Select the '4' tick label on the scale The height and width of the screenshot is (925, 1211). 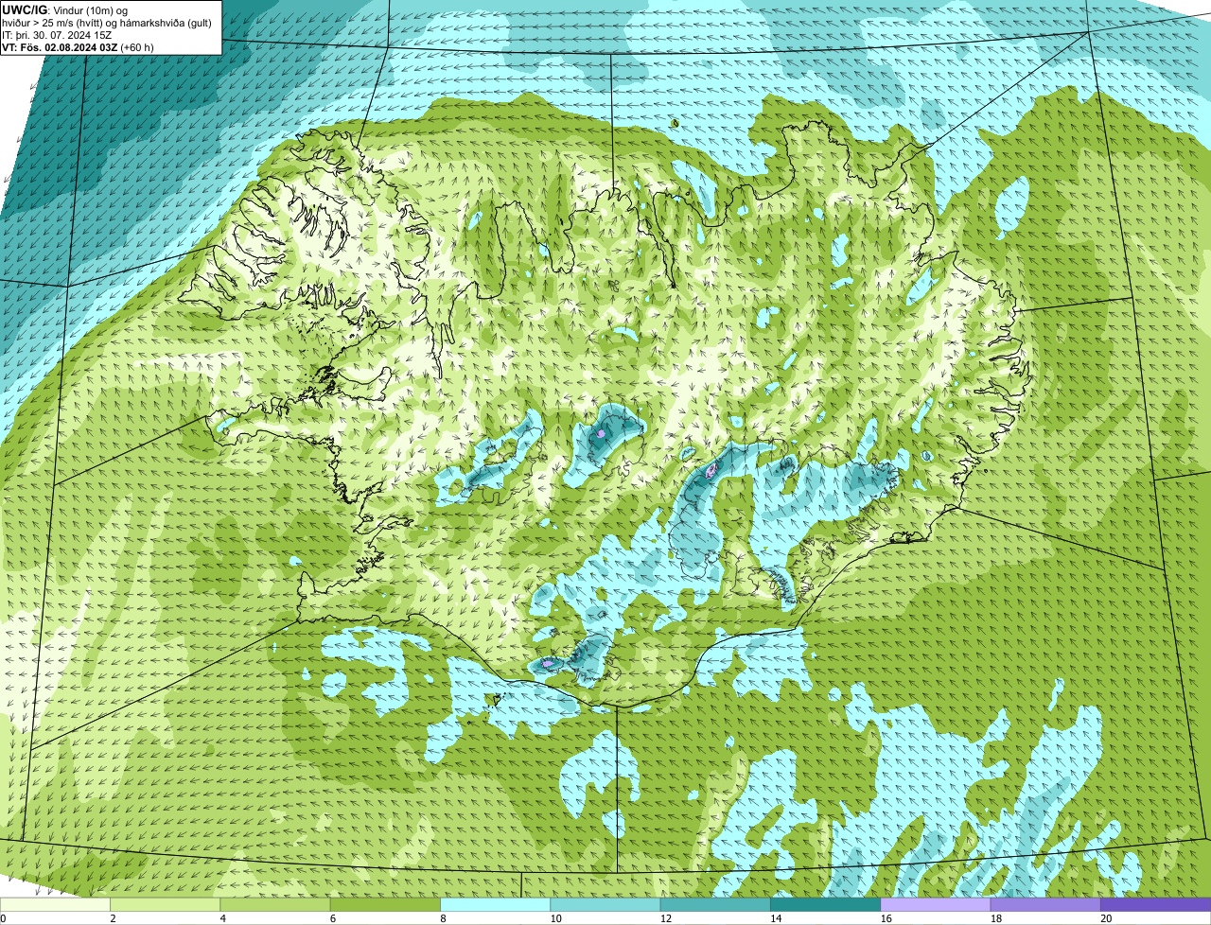click(222, 918)
